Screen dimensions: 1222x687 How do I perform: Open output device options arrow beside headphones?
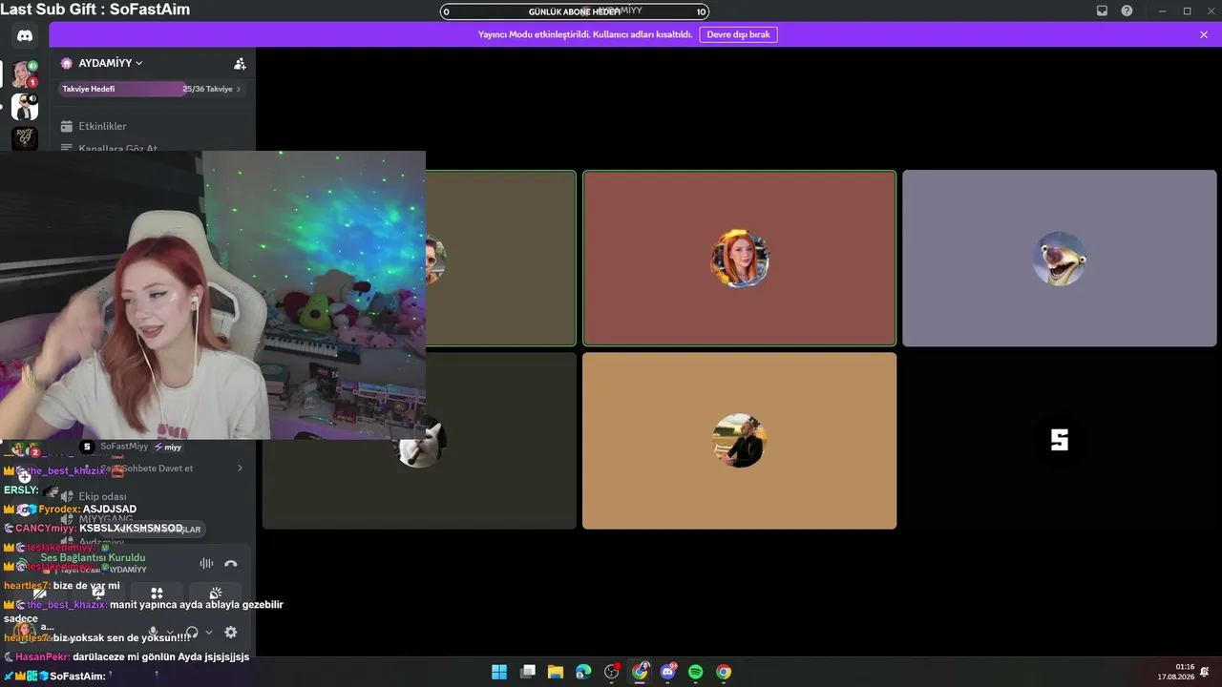[209, 632]
